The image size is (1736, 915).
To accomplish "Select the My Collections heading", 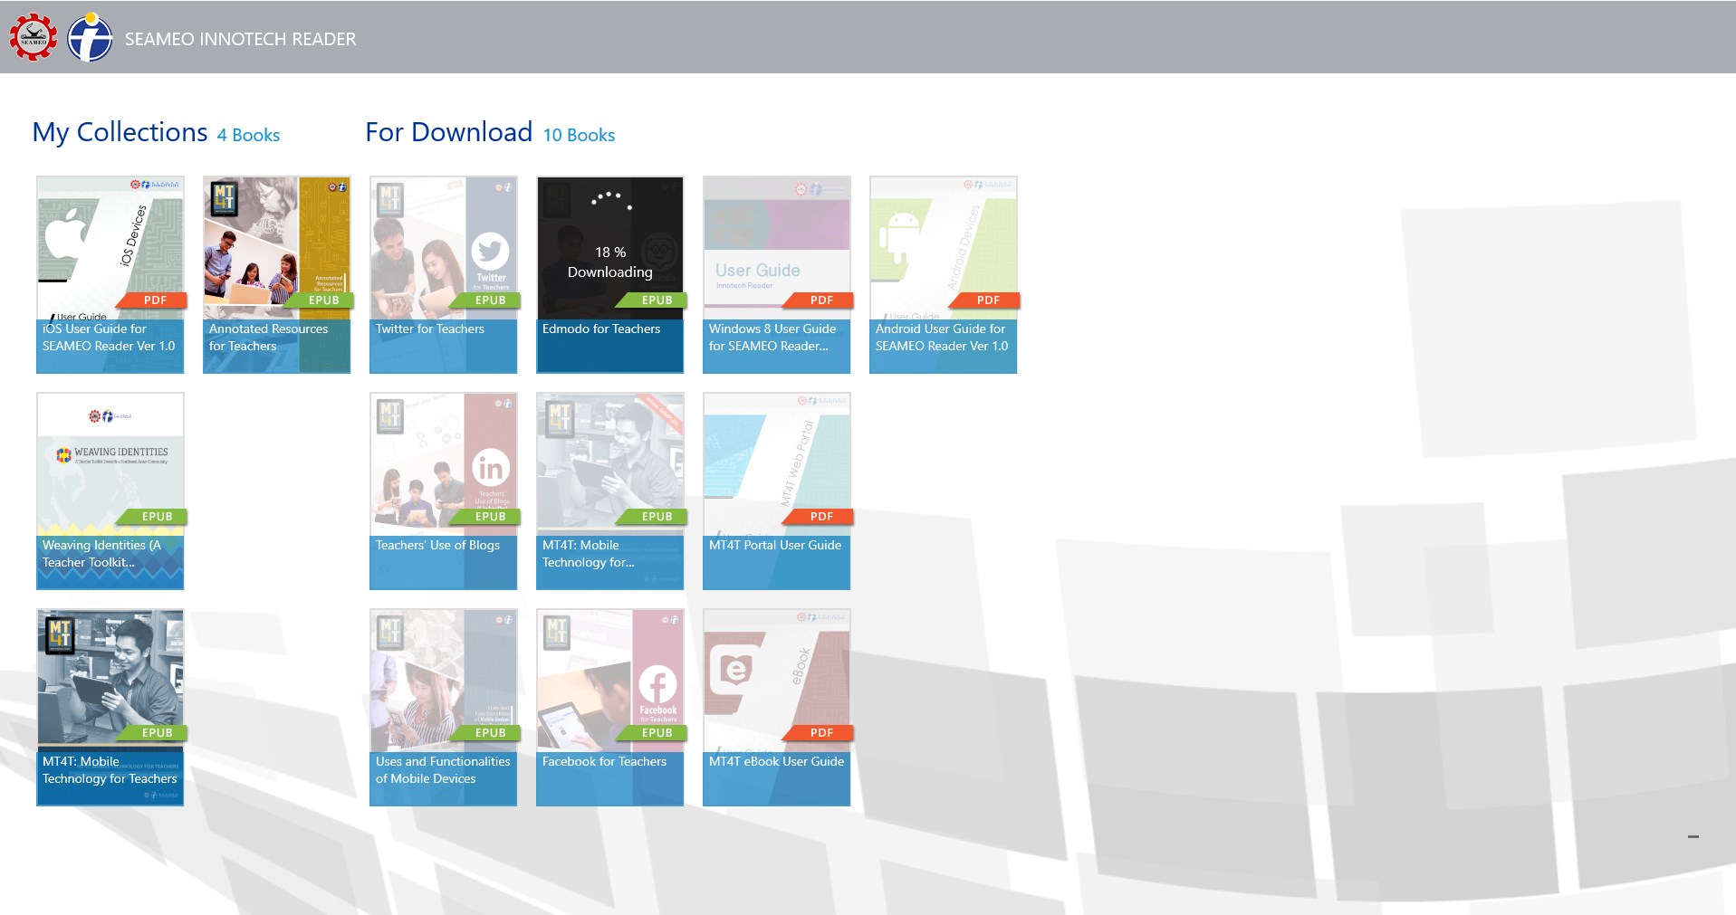I will (120, 132).
